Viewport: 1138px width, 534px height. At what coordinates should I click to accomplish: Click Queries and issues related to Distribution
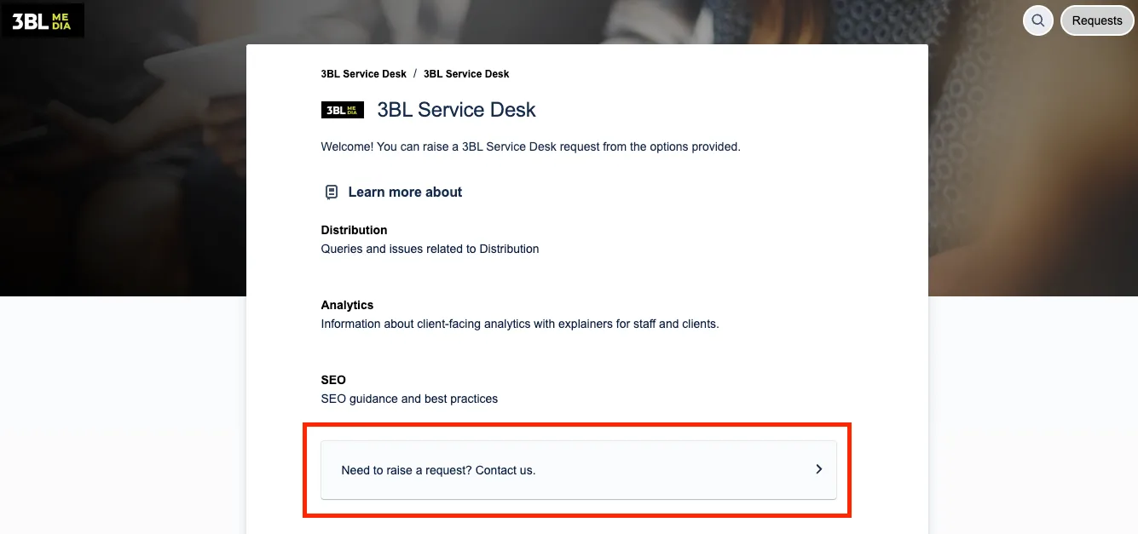point(430,249)
